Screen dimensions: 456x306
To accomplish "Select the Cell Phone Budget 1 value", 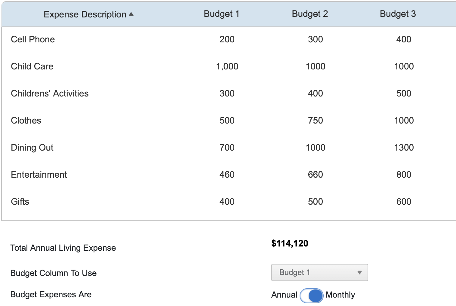I will point(227,39).
